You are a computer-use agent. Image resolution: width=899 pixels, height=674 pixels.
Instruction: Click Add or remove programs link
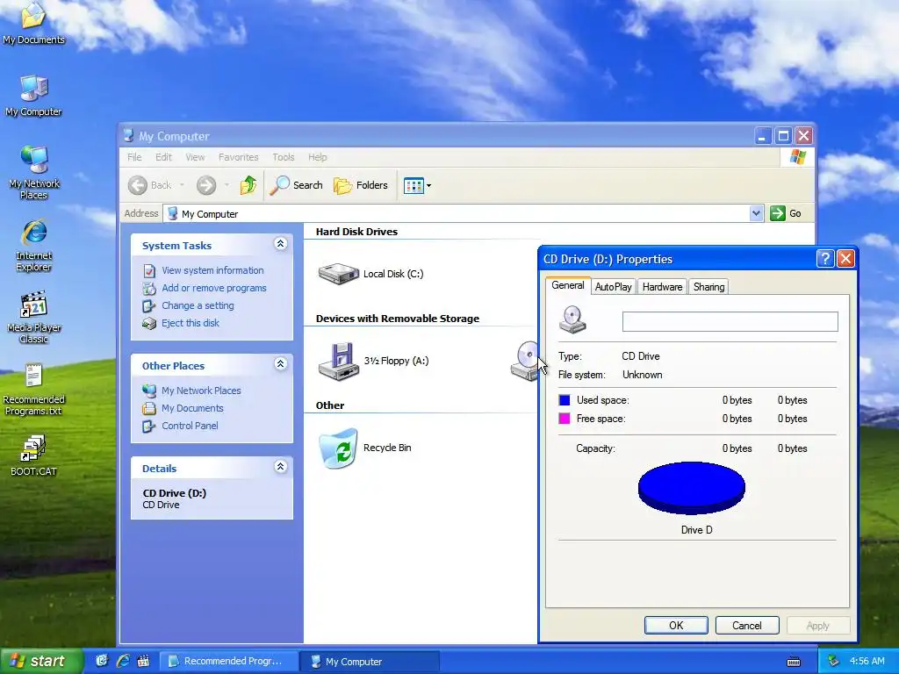click(x=214, y=288)
